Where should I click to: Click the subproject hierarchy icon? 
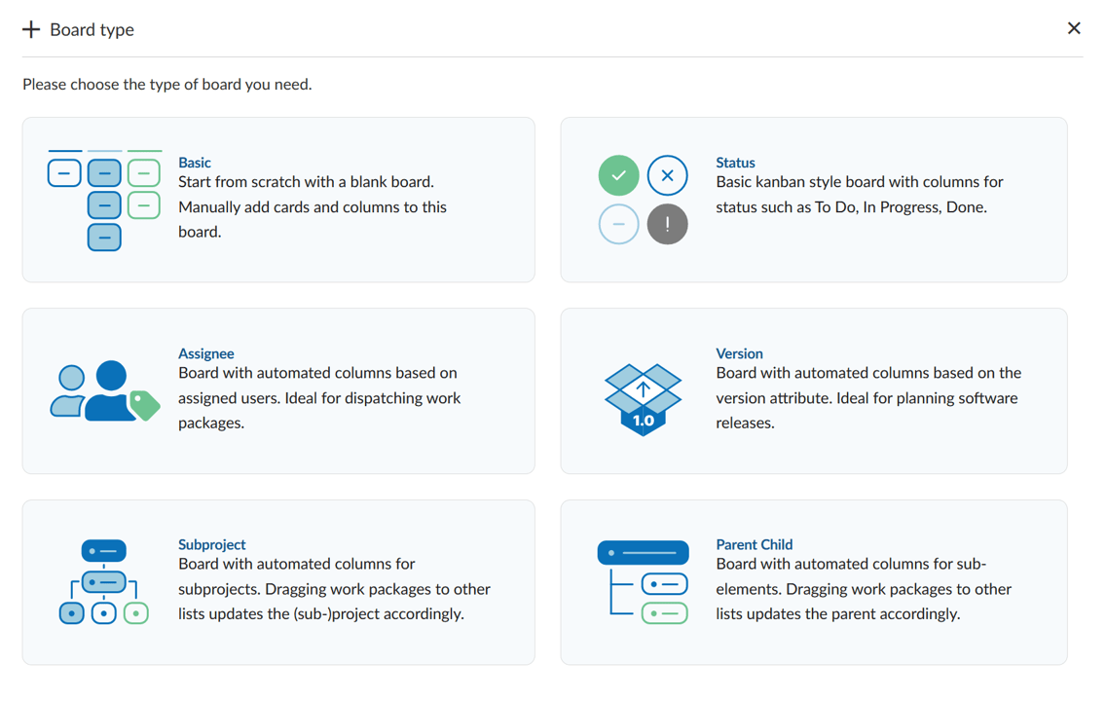point(103,581)
